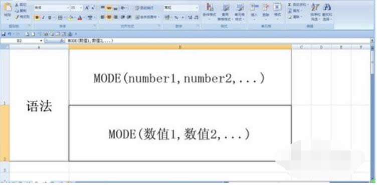Click the Comma Style icon

click(182, 18)
